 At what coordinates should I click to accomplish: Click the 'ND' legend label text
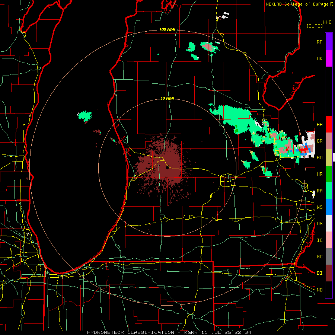click(320, 290)
